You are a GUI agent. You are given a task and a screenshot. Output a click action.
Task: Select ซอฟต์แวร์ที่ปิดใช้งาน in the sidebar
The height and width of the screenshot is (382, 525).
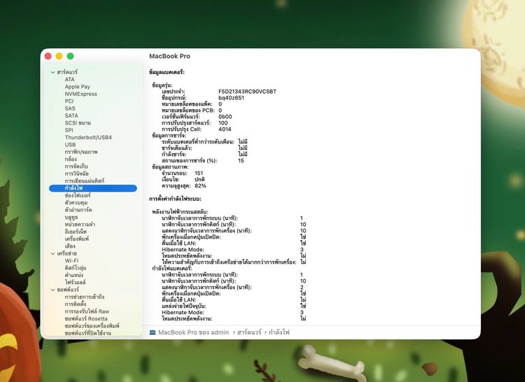[88, 333]
